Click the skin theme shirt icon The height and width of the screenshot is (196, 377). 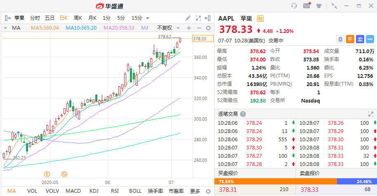(319, 6)
